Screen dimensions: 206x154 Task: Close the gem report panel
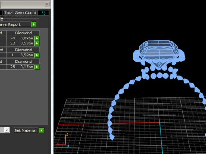47,4
